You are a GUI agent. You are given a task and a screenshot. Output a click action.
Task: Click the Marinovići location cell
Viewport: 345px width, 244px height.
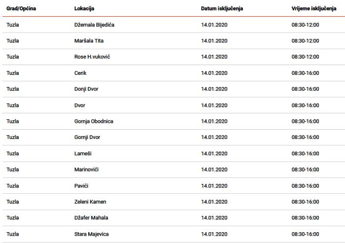point(86,170)
